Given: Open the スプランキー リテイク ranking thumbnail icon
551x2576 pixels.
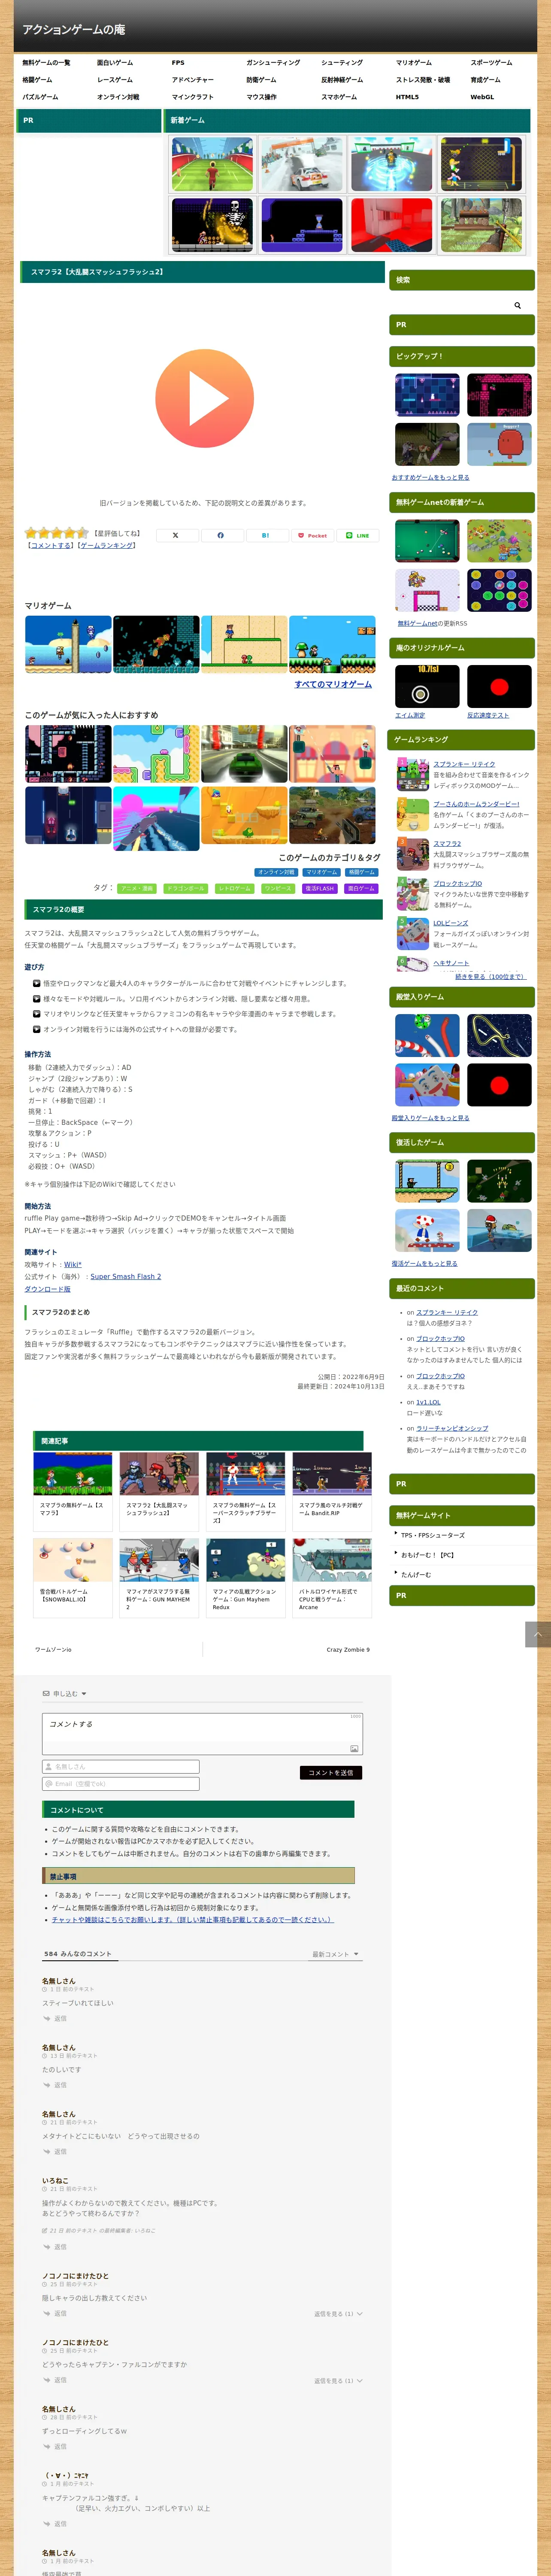Looking at the screenshot, I should point(412,774).
